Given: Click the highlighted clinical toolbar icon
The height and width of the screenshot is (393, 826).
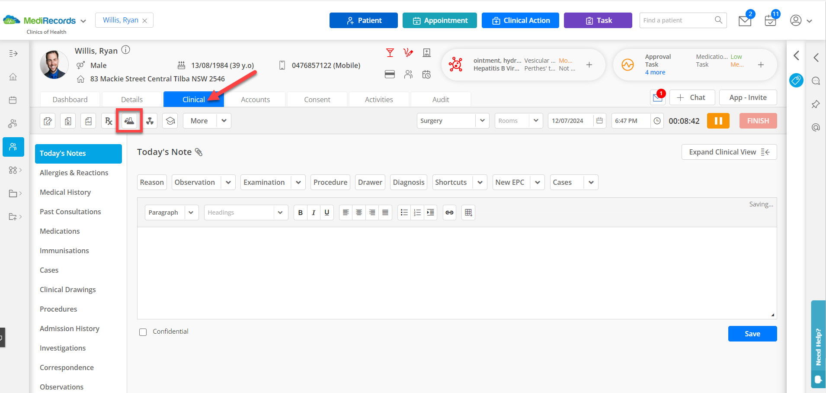Looking at the screenshot, I should click(129, 121).
